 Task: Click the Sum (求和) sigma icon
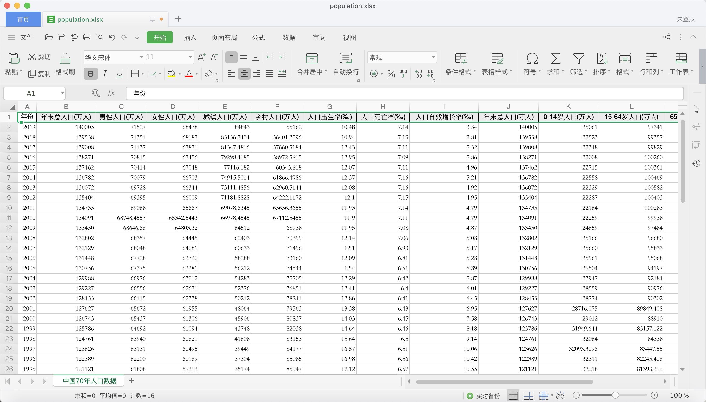555,59
